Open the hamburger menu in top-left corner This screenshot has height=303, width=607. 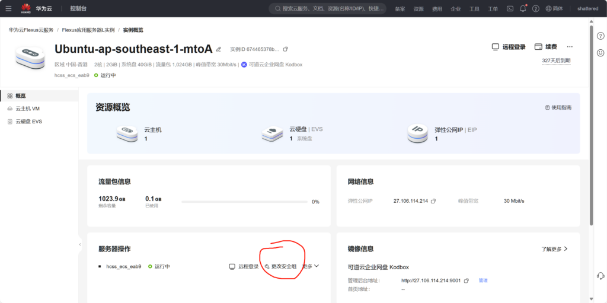[x=8, y=9]
